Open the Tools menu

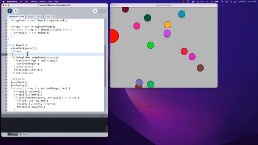(x=50, y=2)
